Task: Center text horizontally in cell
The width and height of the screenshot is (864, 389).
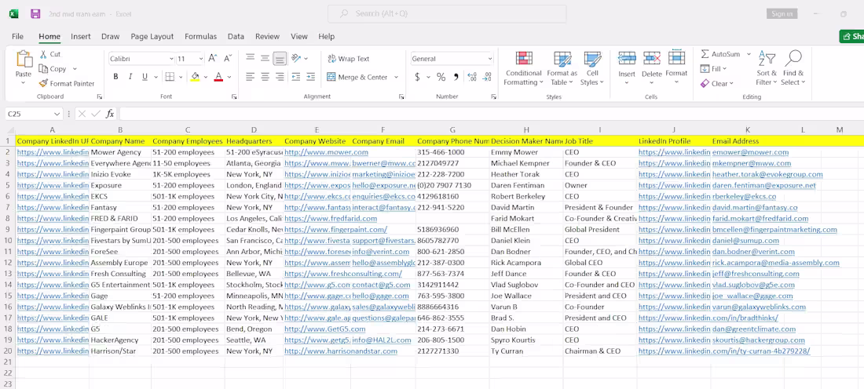Action: tap(265, 77)
